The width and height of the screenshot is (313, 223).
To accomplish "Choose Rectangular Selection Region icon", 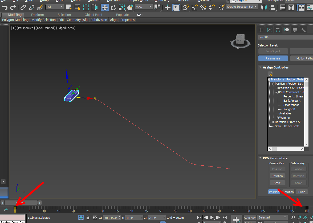I will (x=86, y=7).
